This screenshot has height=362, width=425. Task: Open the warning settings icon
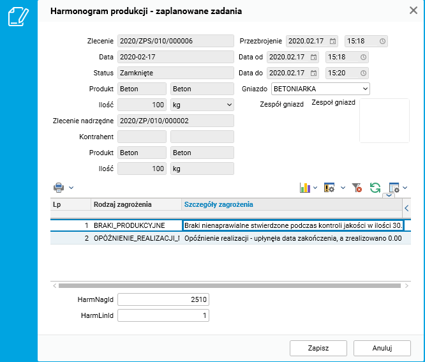pos(329,188)
